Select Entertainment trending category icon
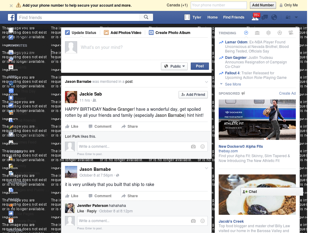311x233 pixels. coord(291,33)
